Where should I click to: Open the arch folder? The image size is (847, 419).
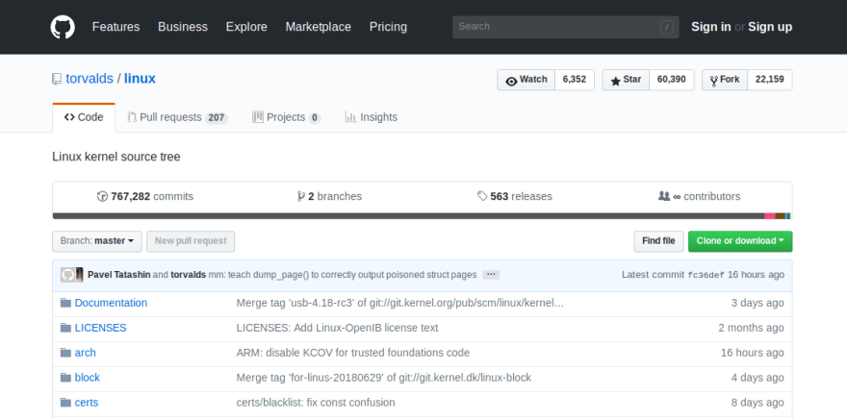[86, 353]
